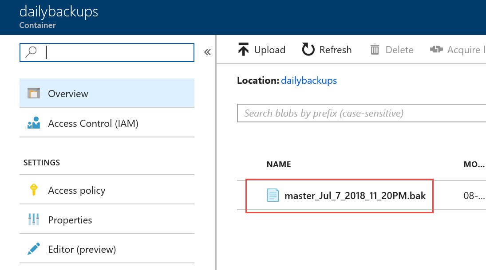Click the Acquire lease toolbar label

(466, 50)
